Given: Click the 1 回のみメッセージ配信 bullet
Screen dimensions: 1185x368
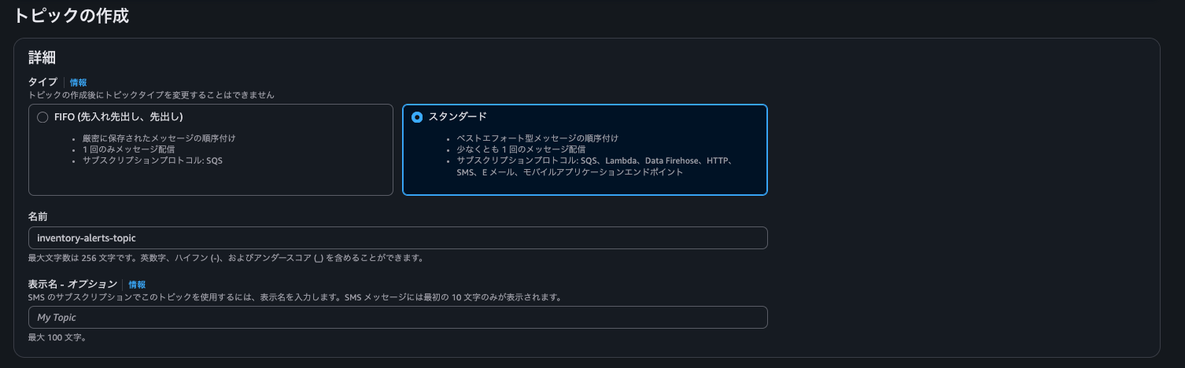Looking at the screenshot, I should click(x=128, y=149).
